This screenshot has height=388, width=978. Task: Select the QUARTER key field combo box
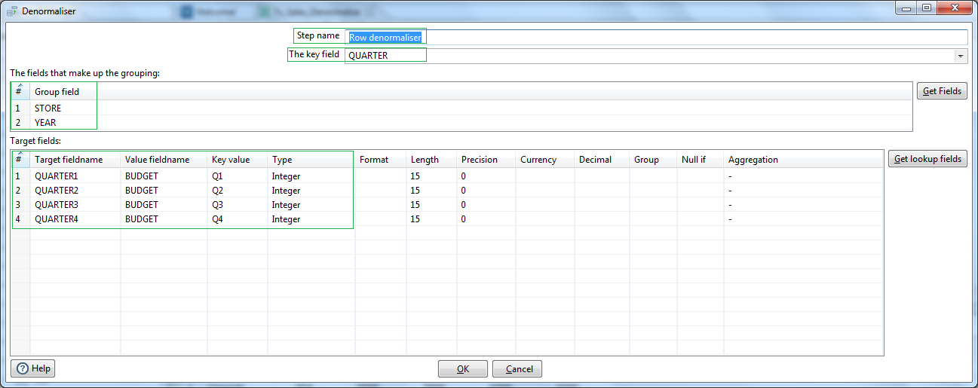(648, 56)
